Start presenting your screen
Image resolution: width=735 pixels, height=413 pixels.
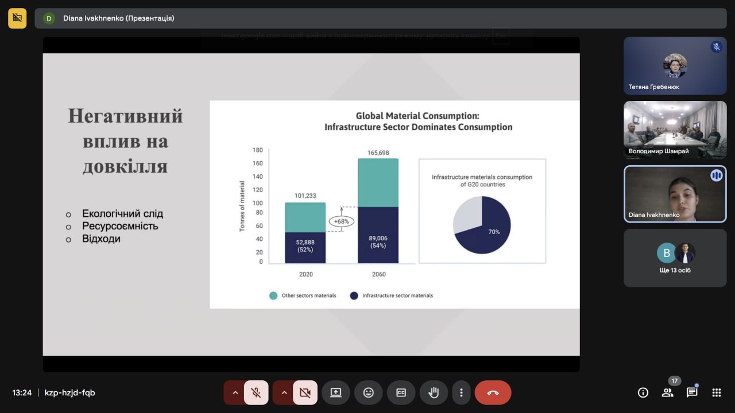(335, 393)
